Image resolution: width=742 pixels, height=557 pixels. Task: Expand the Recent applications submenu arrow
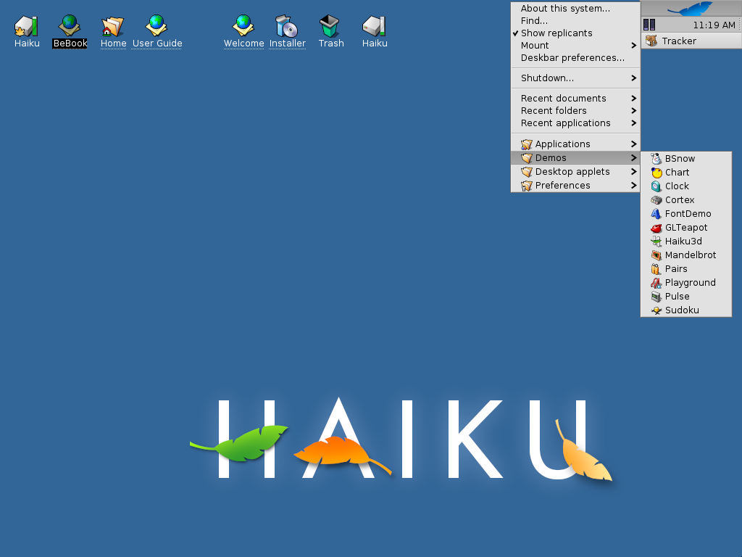pyautogui.click(x=633, y=123)
